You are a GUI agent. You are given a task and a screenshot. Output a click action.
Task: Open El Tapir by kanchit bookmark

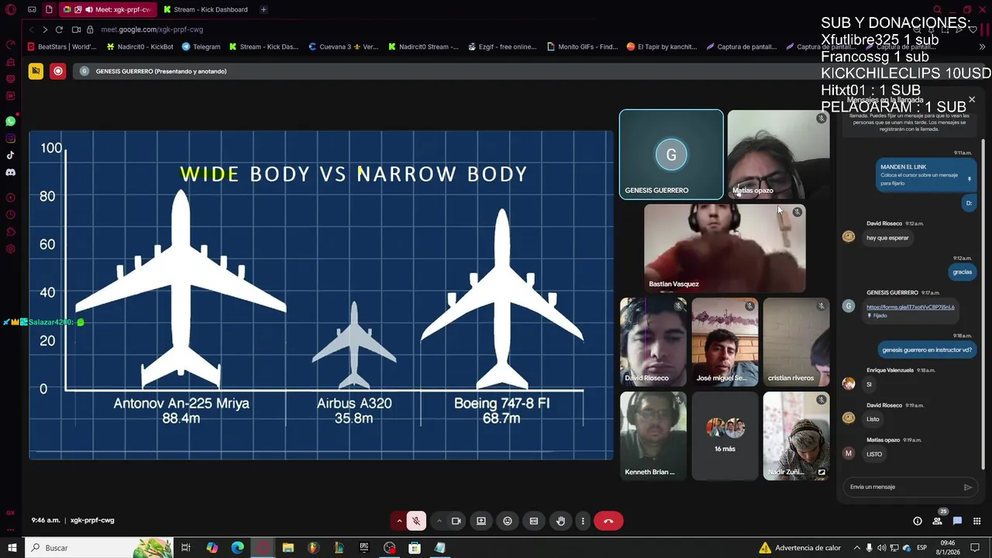[x=662, y=46]
